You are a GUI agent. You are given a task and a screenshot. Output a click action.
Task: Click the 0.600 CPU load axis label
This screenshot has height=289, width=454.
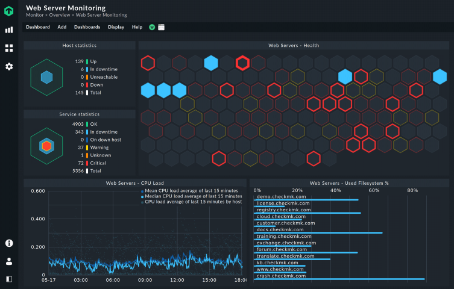(38, 191)
